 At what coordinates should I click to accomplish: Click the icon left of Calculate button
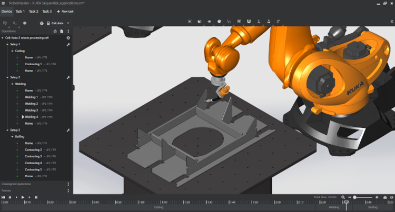tap(42, 23)
